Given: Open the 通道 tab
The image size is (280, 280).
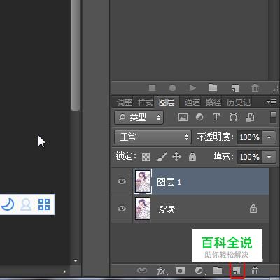Looking at the screenshot, I should click(x=192, y=102).
